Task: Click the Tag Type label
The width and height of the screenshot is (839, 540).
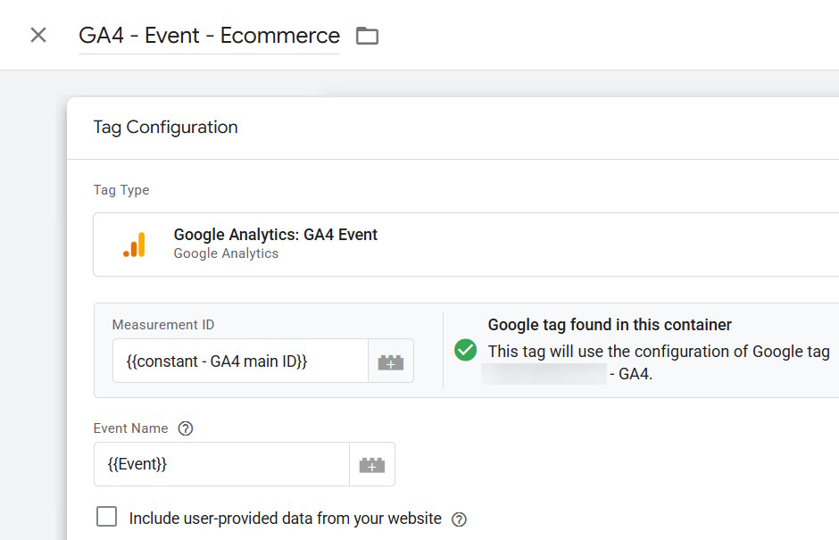Action: coord(121,190)
